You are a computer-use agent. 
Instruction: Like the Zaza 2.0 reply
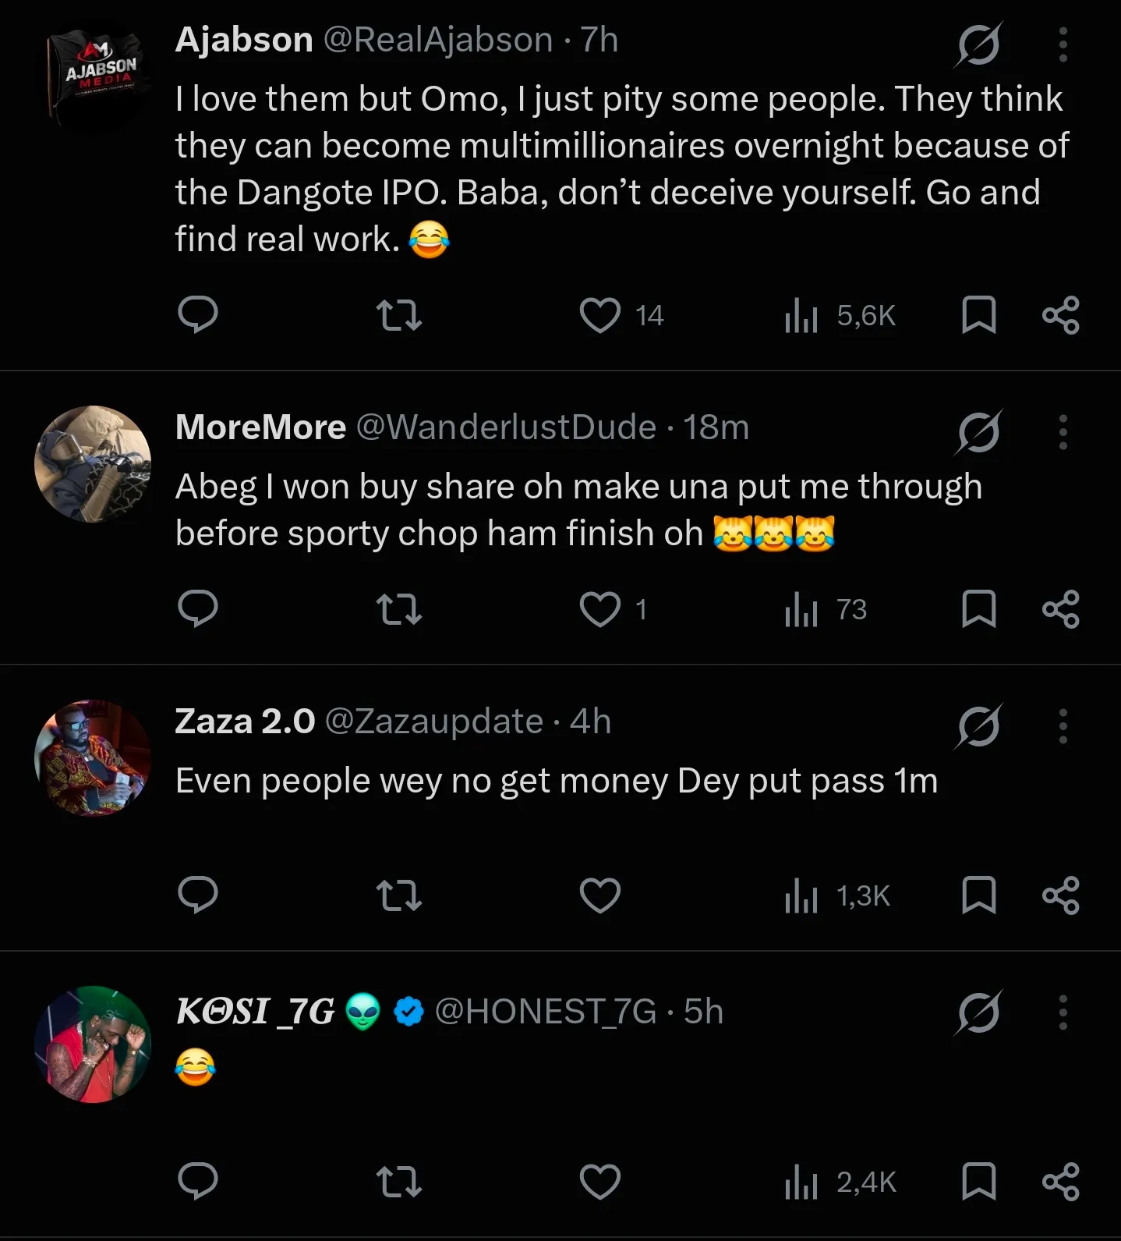coord(600,895)
